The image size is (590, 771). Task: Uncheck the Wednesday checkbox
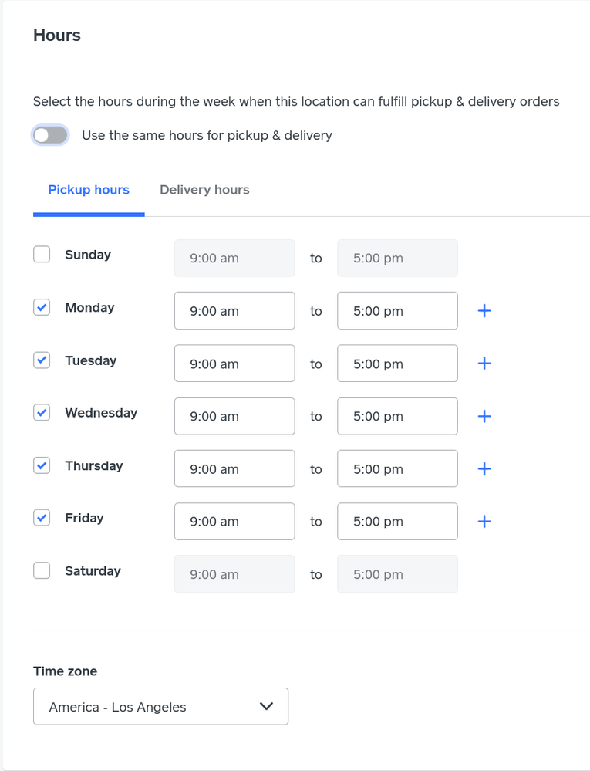42,413
